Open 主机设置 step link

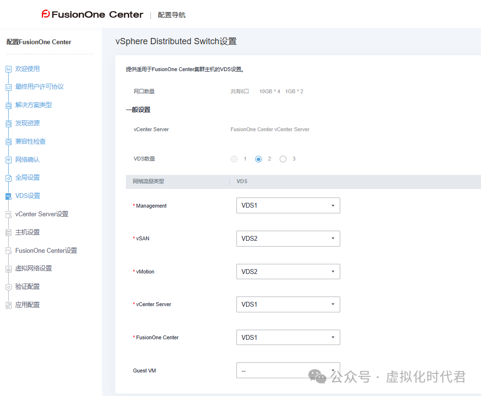point(27,232)
